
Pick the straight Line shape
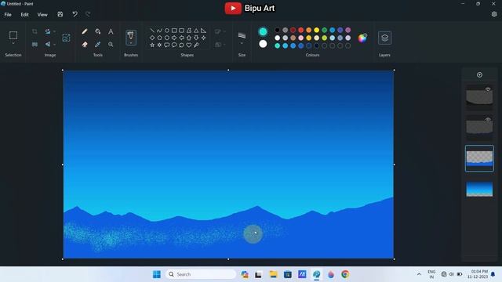[x=152, y=31]
